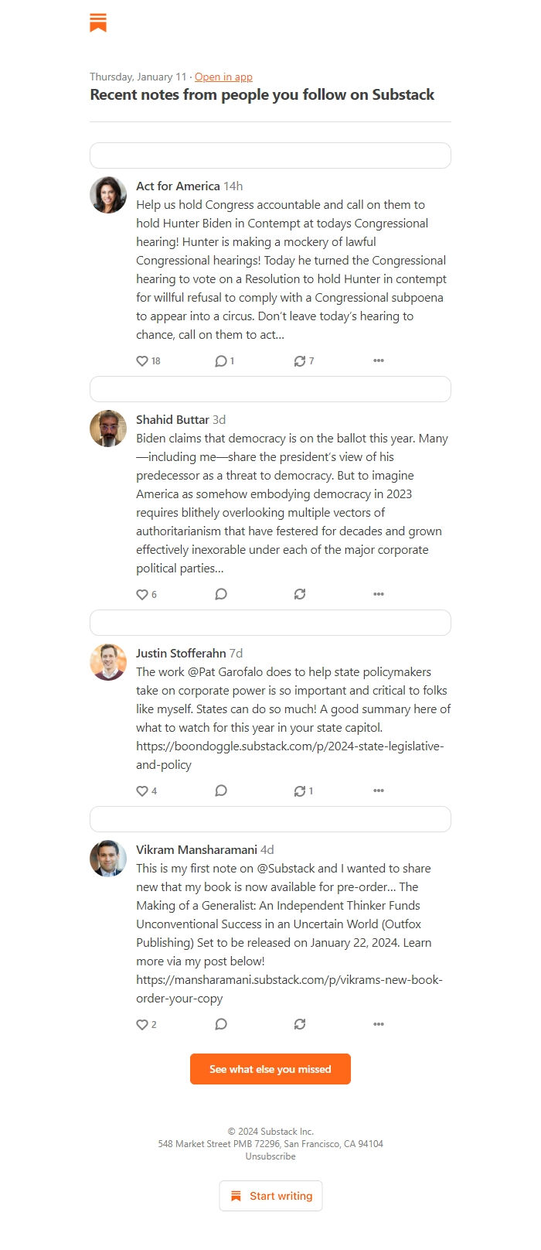Open more options on Act for America's note
541x1250 pixels.
[x=378, y=360]
